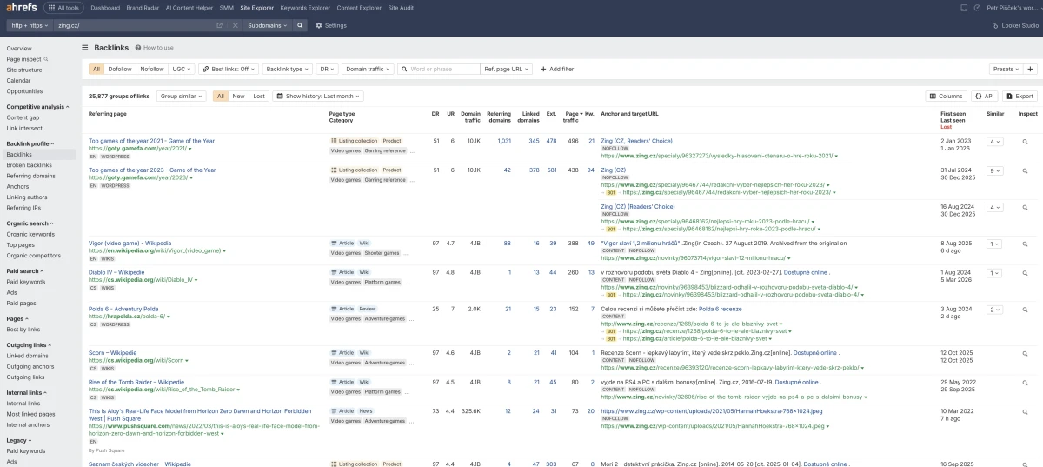Go to Dashboard
Image resolution: width=1043 pixels, height=467 pixels.
105,8
